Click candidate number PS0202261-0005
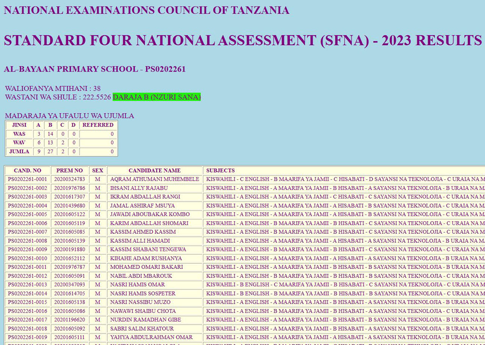 pos(27,214)
